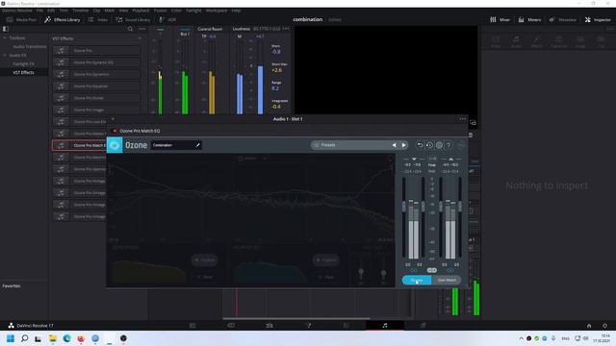The height and width of the screenshot is (346, 616).
Task: Toggle output gain link icon
Action: pos(450,270)
